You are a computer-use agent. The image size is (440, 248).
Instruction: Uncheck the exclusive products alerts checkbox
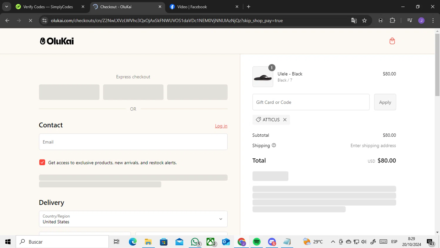click(42, 163)
